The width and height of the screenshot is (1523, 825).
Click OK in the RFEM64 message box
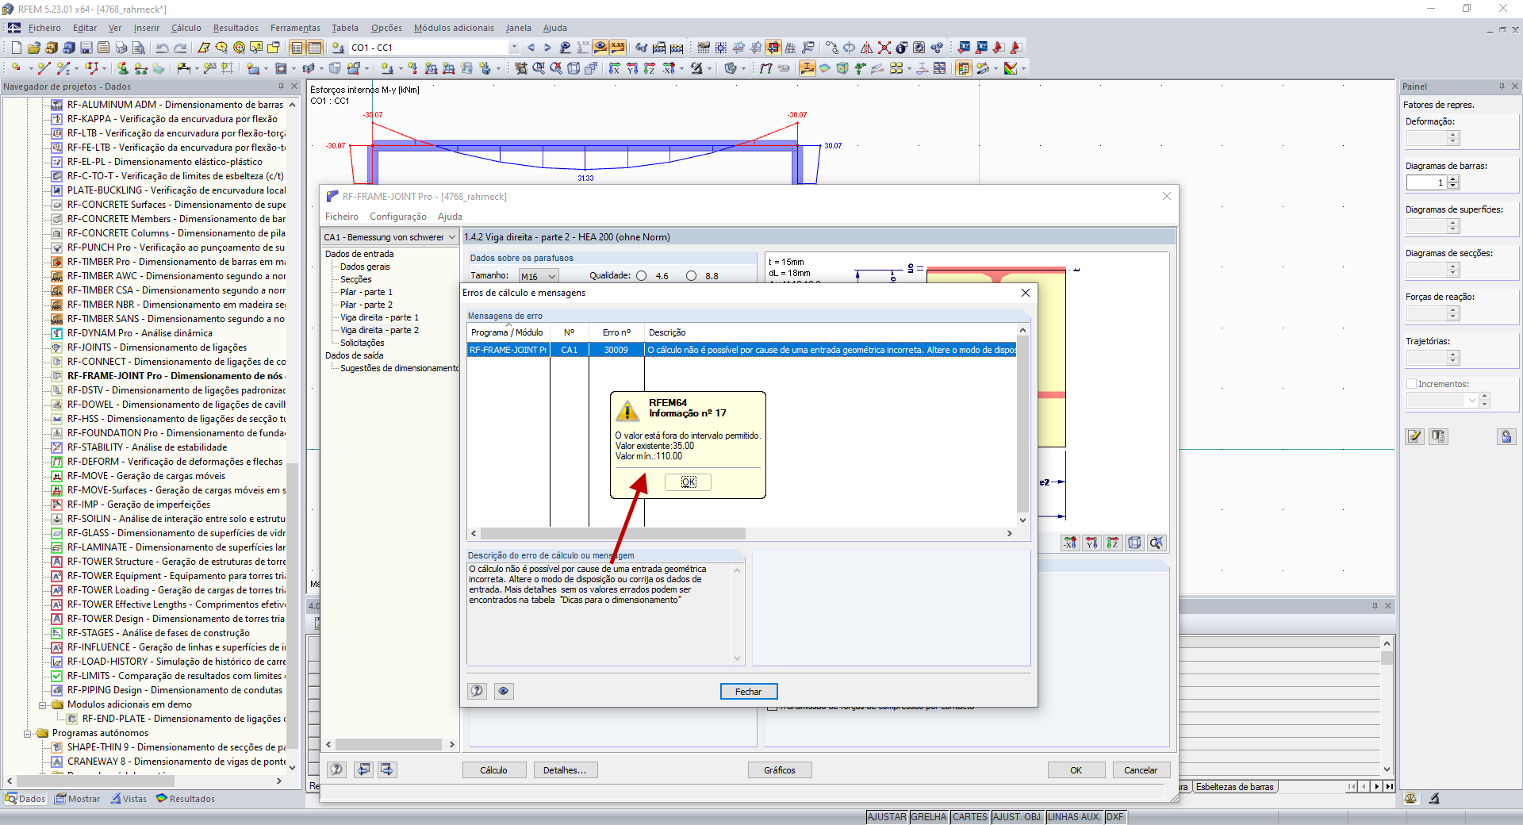[688, 482]
